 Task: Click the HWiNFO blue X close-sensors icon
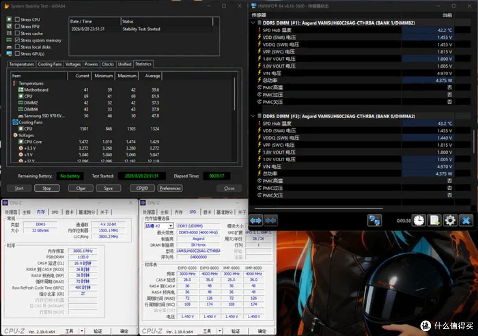[466, 220]
